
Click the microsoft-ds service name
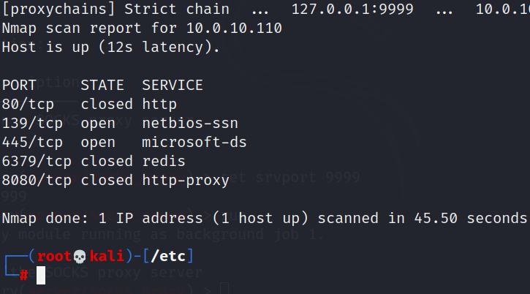(x=194, y=142)
